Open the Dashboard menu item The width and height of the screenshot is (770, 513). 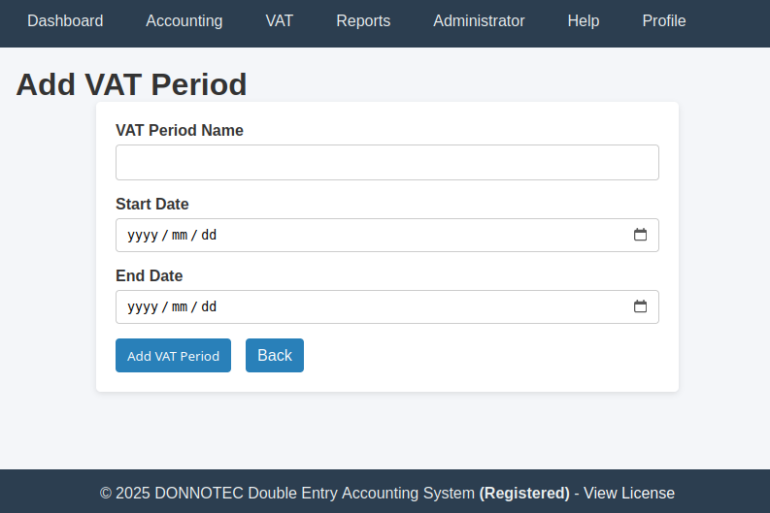[x=65, y=21]
